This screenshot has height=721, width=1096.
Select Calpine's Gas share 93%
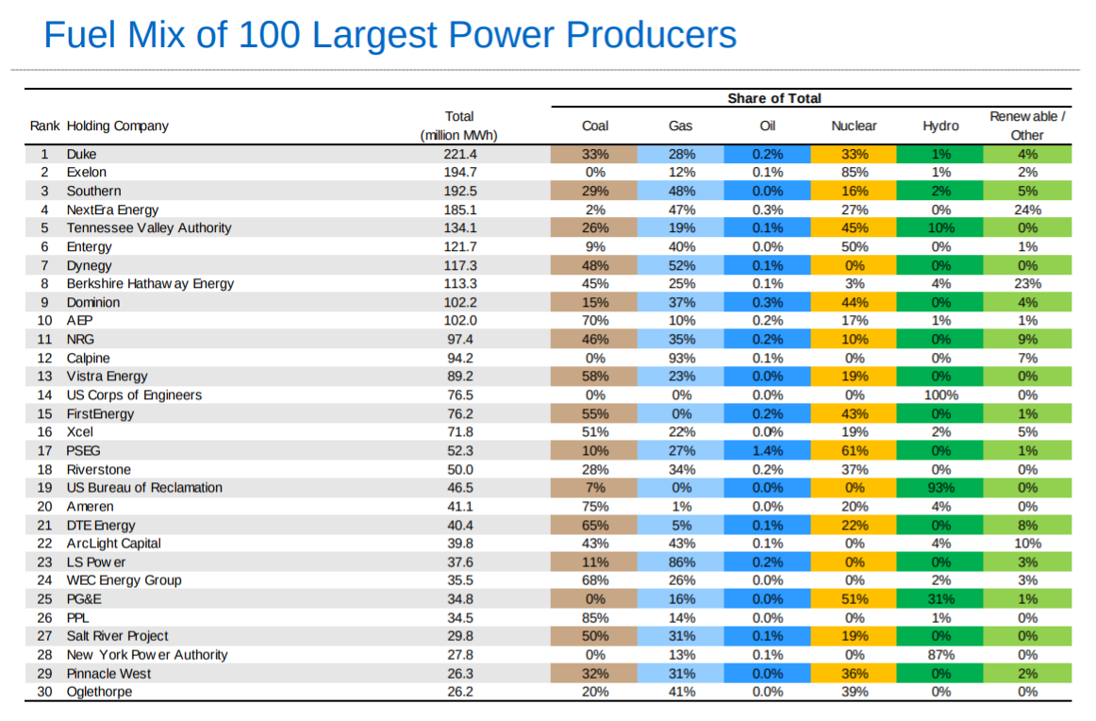click(682, 358)
